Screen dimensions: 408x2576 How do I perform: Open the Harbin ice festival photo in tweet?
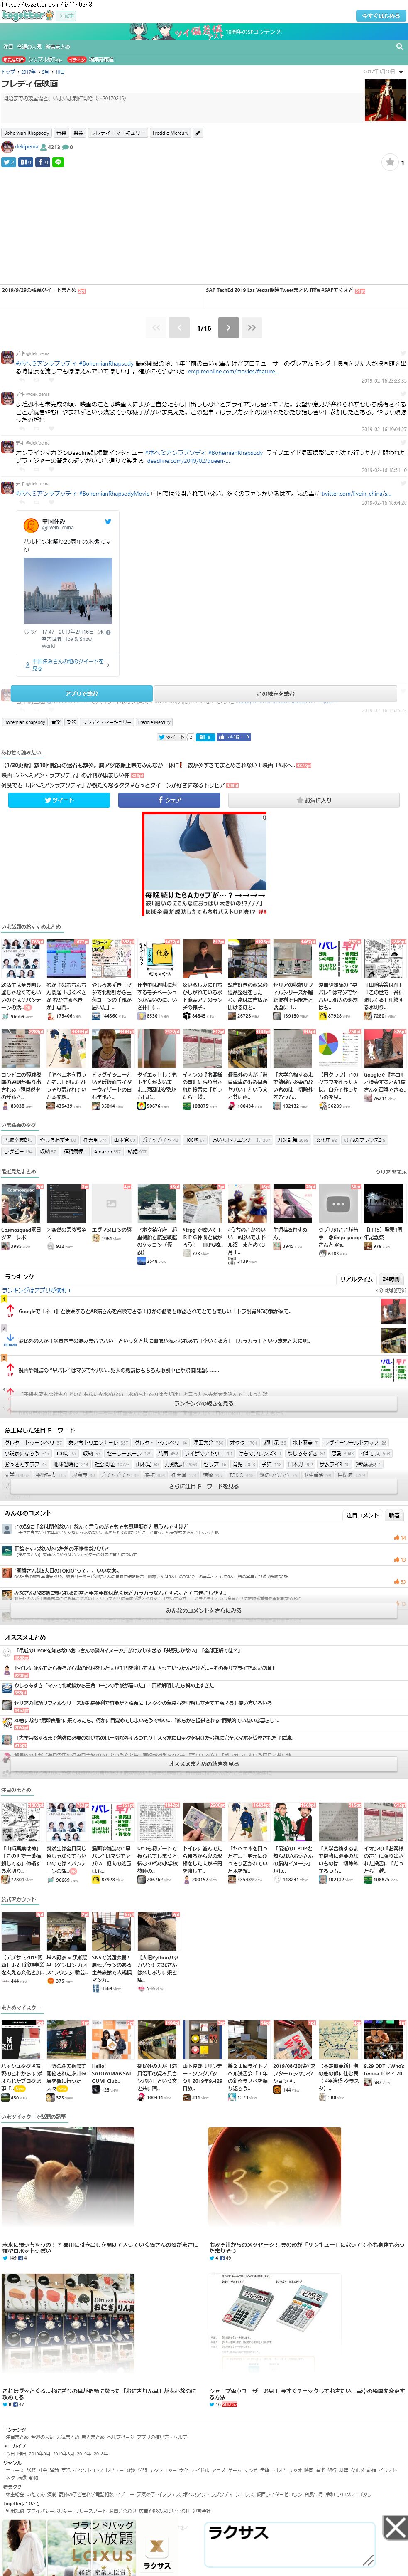(x=68, y=591)
